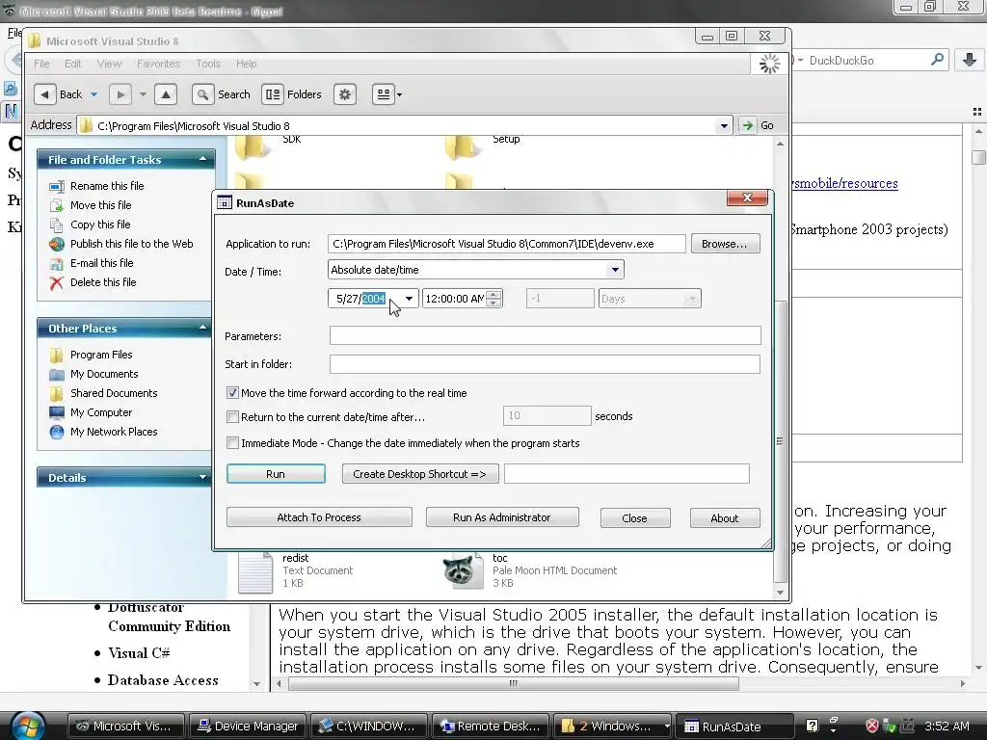Click the Application to run path field

pyautogui.click(x=507, y=244)
